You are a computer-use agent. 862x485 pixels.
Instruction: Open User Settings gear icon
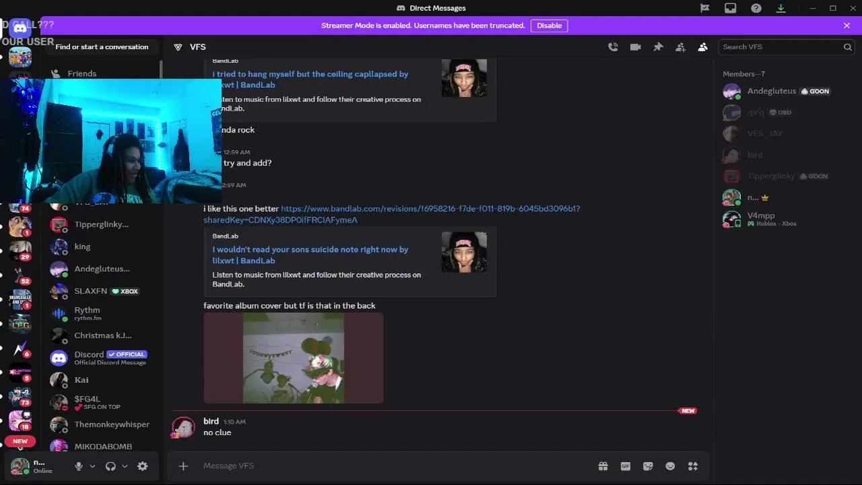coord(143,466)
